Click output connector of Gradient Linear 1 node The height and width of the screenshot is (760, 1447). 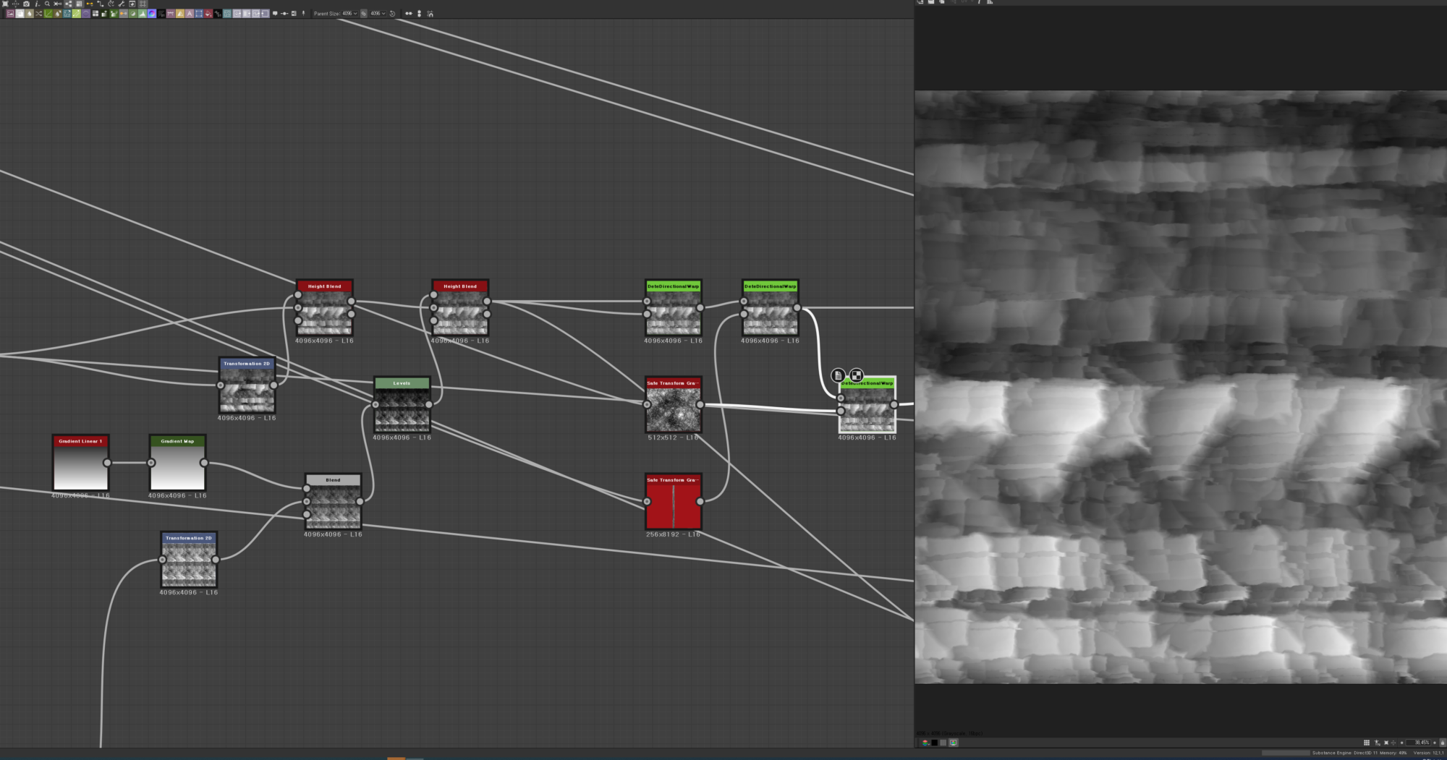[x=107, y=463]
